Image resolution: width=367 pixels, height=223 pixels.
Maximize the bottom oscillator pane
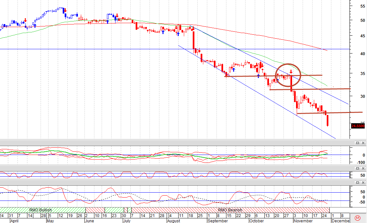coord(357,182)
